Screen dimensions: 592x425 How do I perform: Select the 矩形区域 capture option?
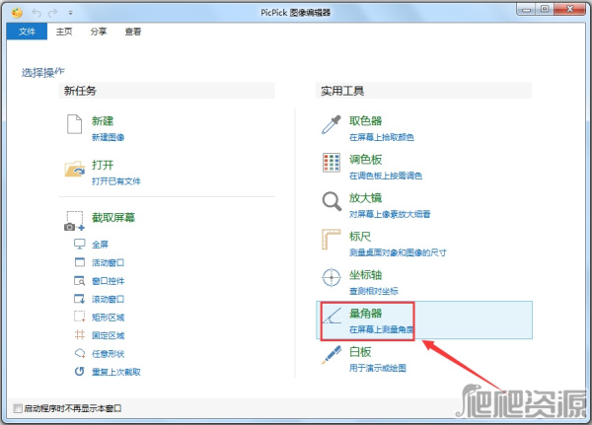(108, 318)
